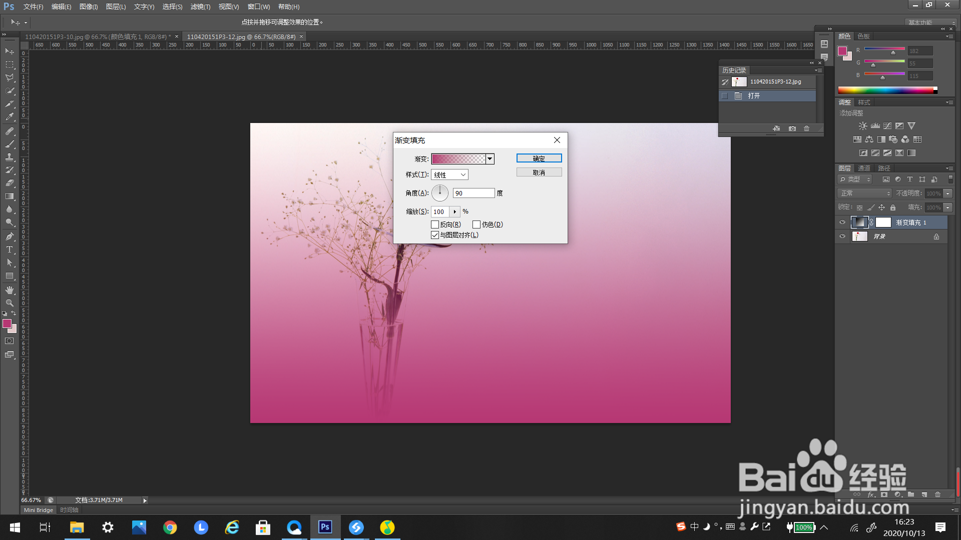This screenshot has width=961, height=540.
Task: Click the Brightness/Contrast adjustment icon
Action: point(862,126)
